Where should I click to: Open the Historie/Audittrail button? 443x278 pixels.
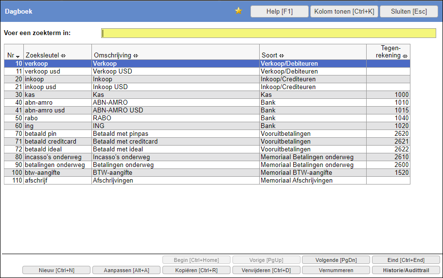pos(406,270)
